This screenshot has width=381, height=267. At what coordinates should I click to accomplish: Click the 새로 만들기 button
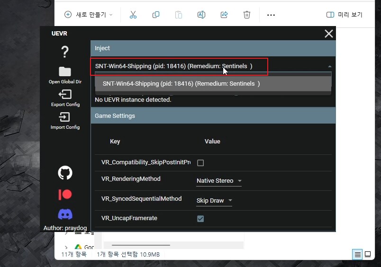[x=89, y=15]
